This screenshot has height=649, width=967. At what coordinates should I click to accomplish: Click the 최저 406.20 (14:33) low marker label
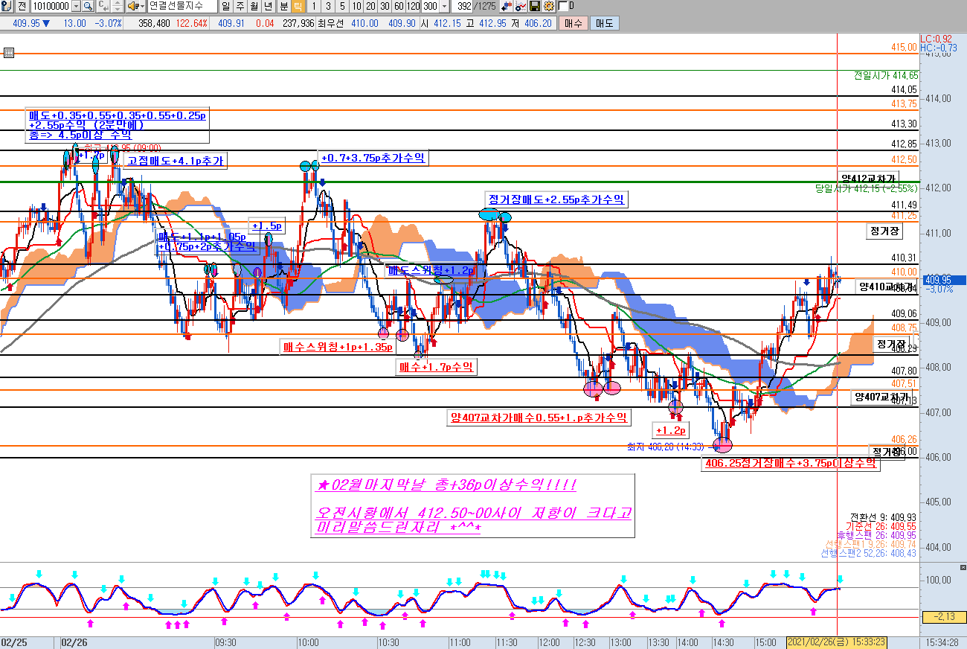(x=665, y=447)
